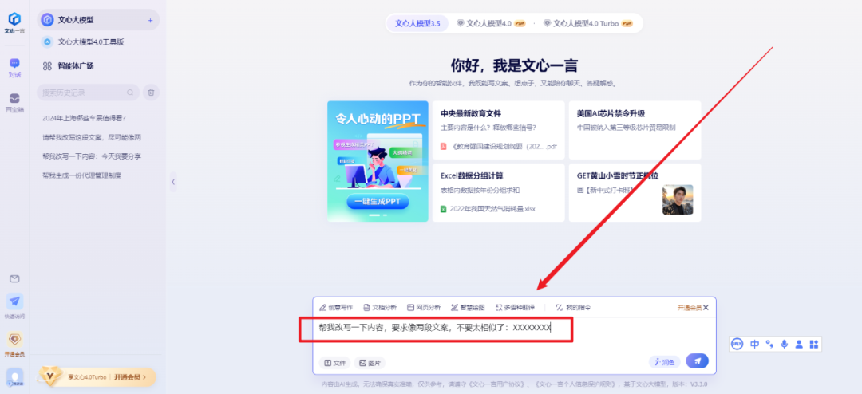Open the 百宝箱 toolbox sidebar icon

[x=14, y=101]
